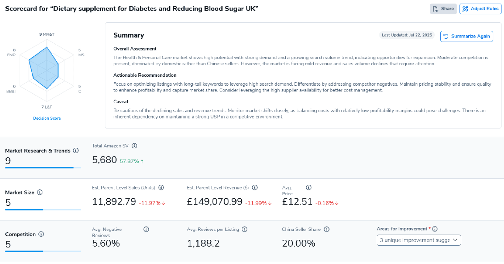Click info icon next to Market Research & Trends

pos(76,151)
